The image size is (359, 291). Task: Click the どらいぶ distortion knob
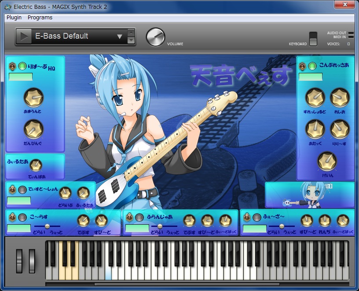click(x=65, y=193)
